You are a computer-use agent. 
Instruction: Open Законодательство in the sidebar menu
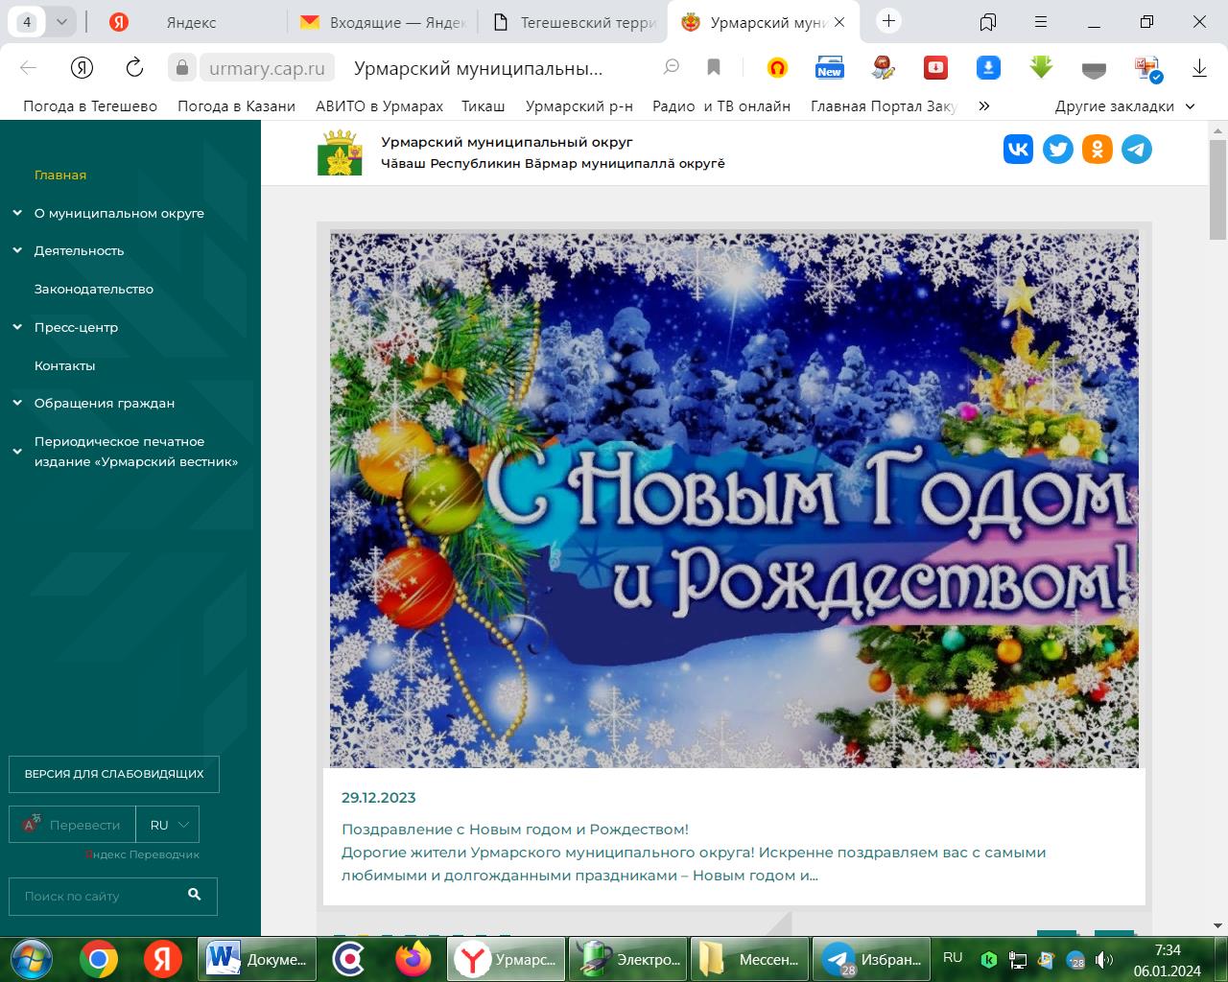tap(94, 289)
